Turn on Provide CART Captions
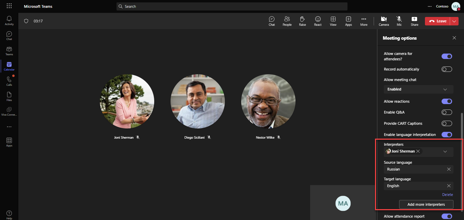Viewport: 464px width, 220px height. pyautogui.click(x=447, y=123)
